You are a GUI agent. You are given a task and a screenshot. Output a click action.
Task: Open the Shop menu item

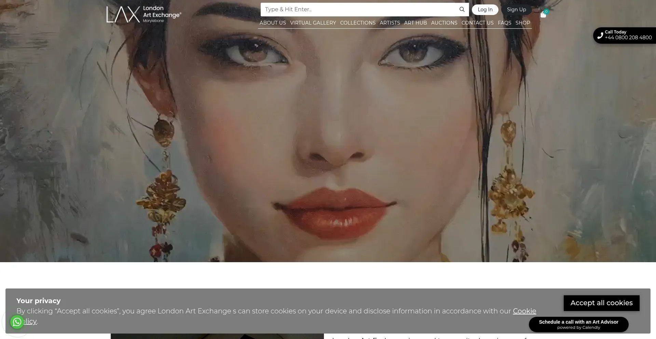tap(523, 23)
